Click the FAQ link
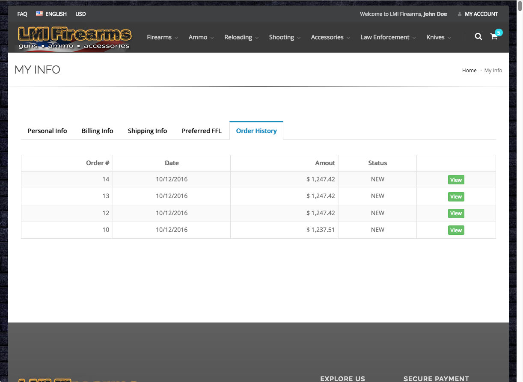Viewport: 523px width, 382px height. (x=22, y=14)
